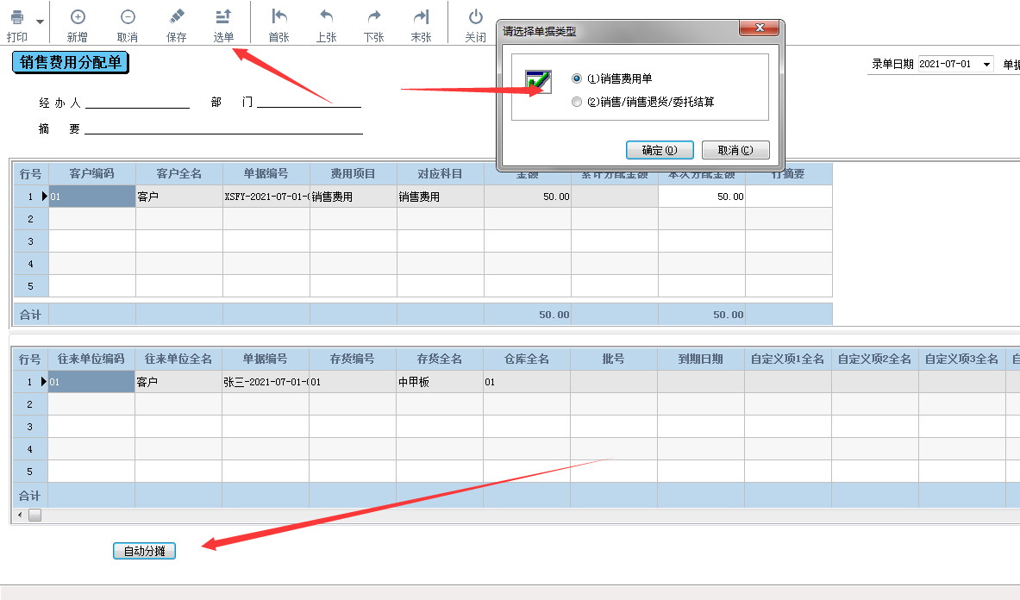Select 销售/销售退货/委托结算 radio option
1020x600 pixels.
pos(577,102)
